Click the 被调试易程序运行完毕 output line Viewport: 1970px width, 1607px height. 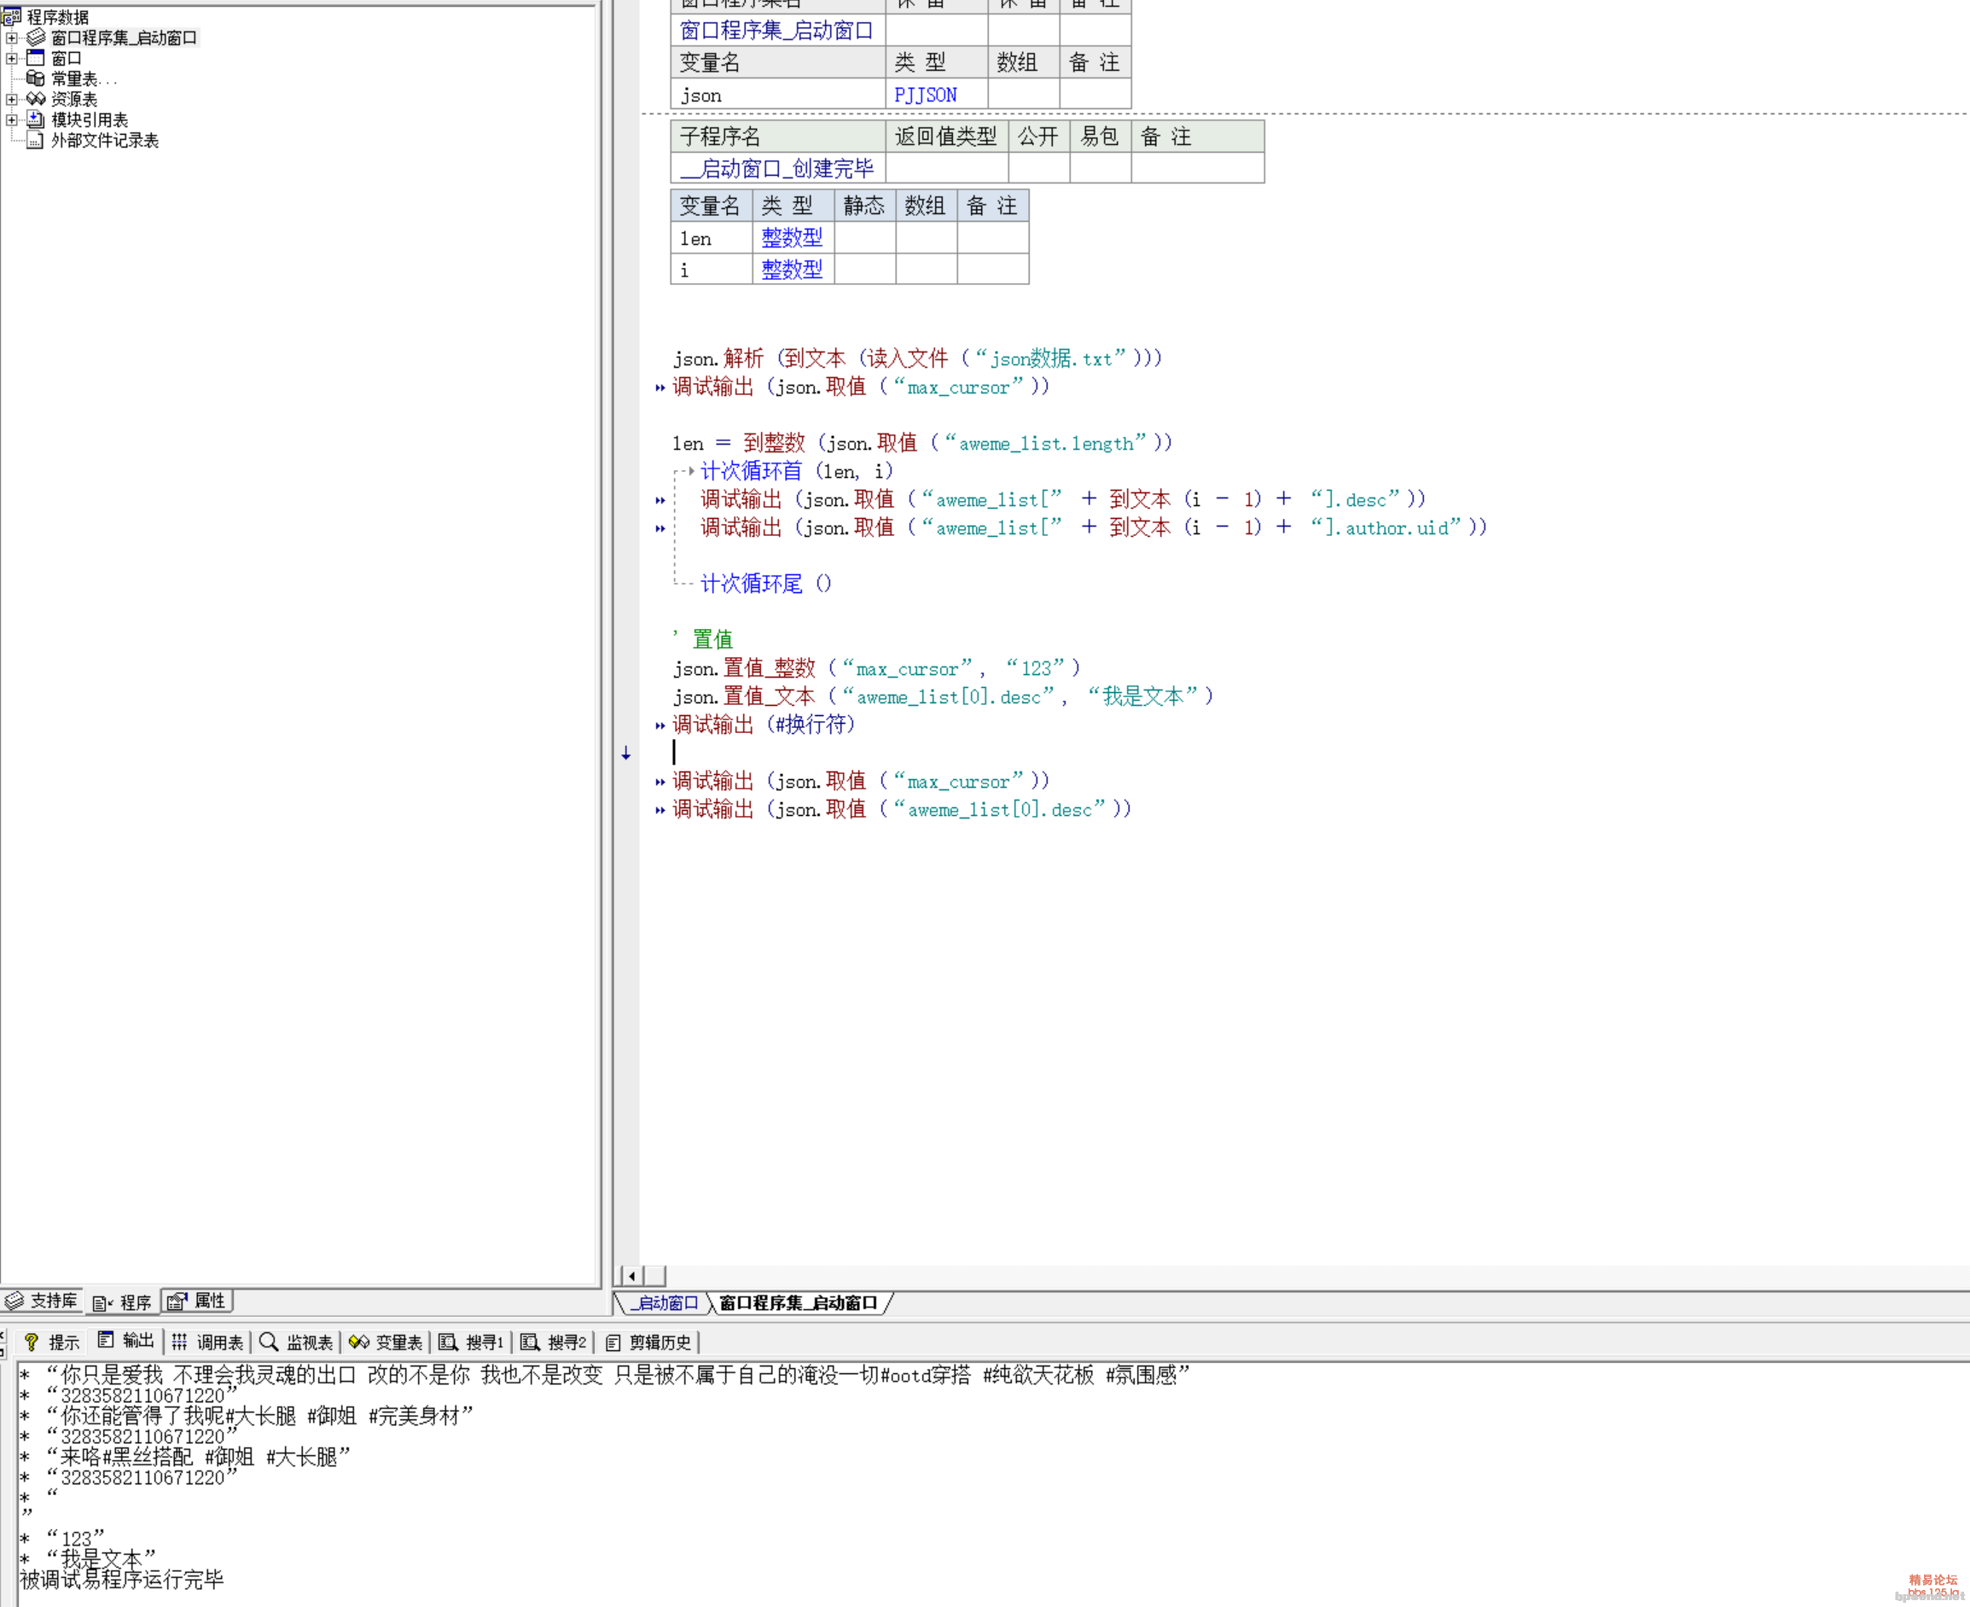[122, 1579]
